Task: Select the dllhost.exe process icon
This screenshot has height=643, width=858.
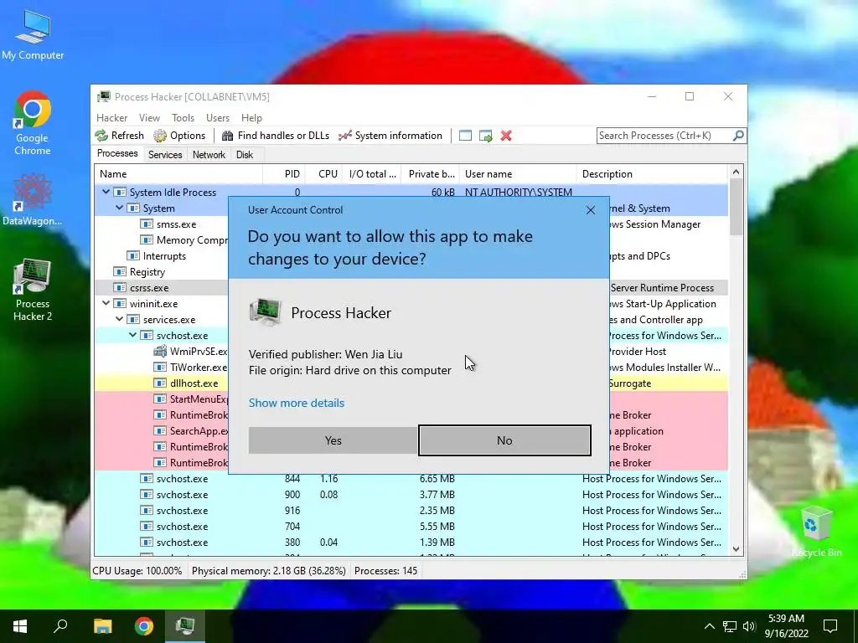Action: coord(160,383)
